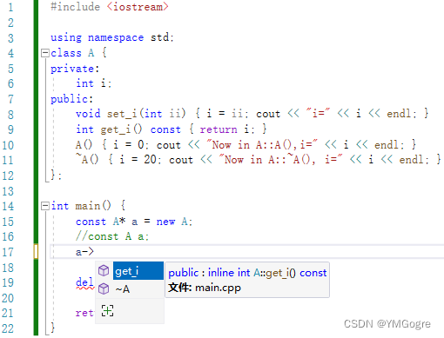Click the constructor 'A()' on line 10
Screen dimensions: 444x338
[x=84, y=144]
